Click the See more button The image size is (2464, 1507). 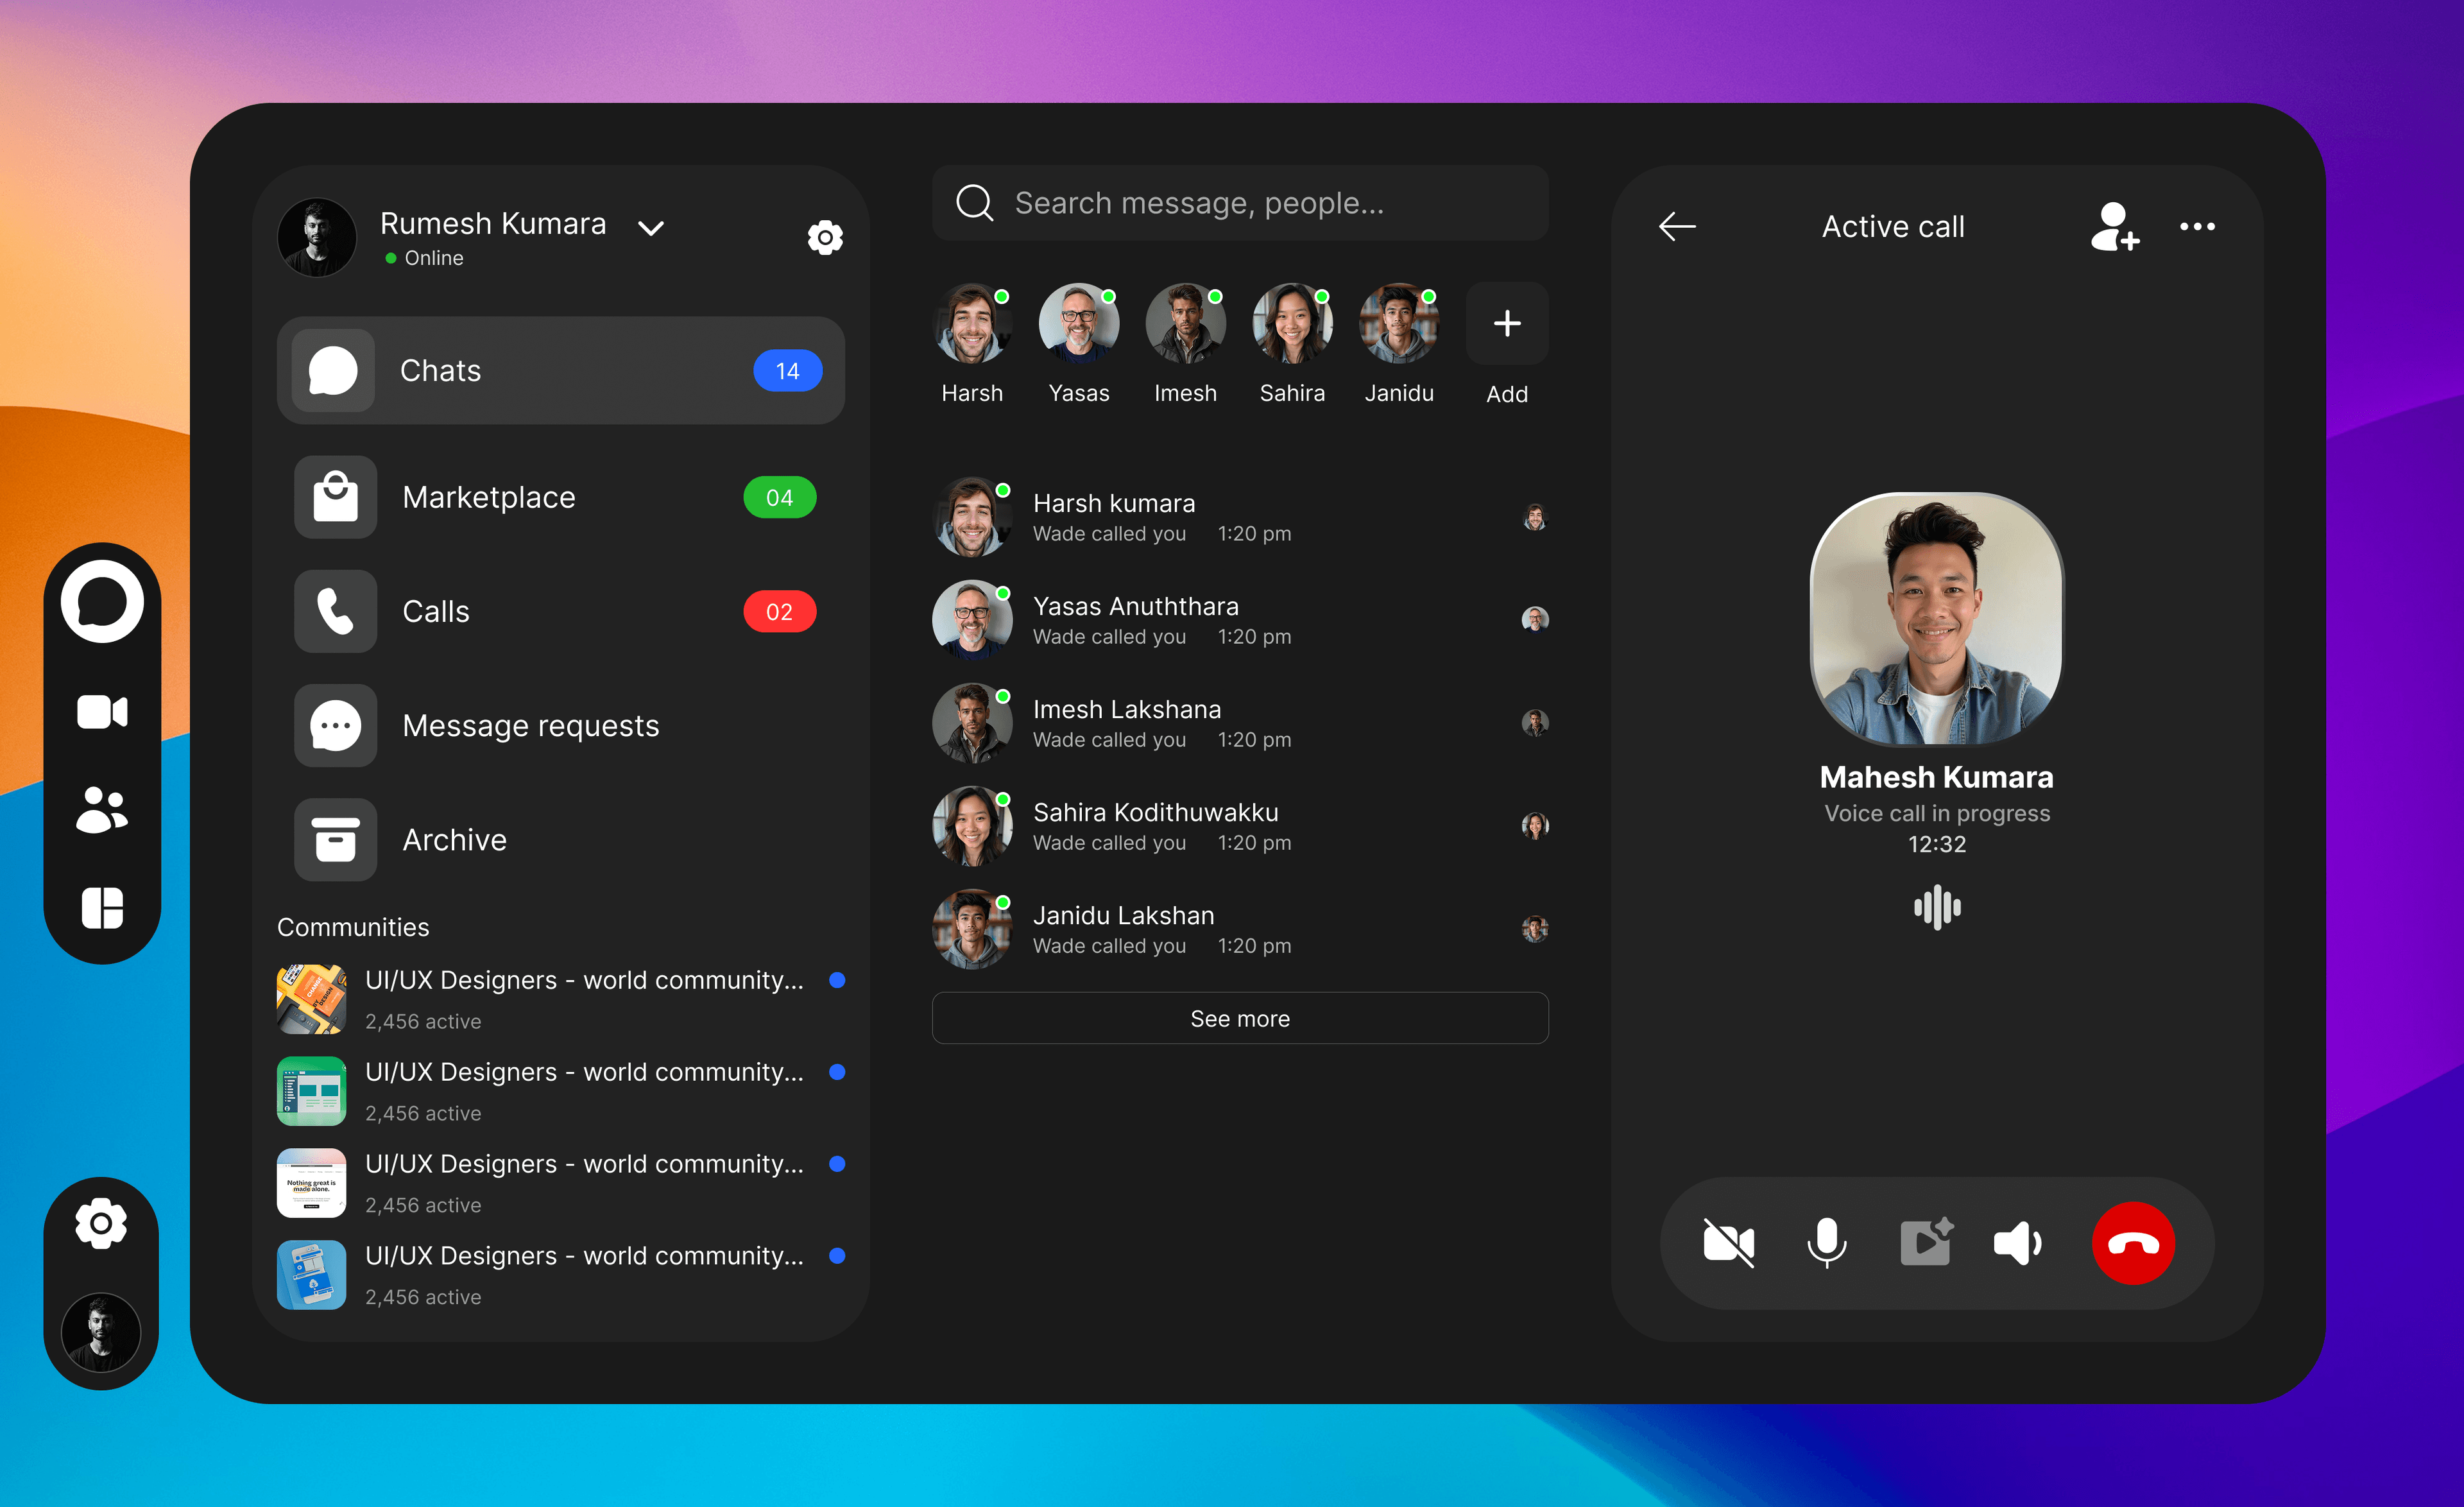coord(1240,1019)
